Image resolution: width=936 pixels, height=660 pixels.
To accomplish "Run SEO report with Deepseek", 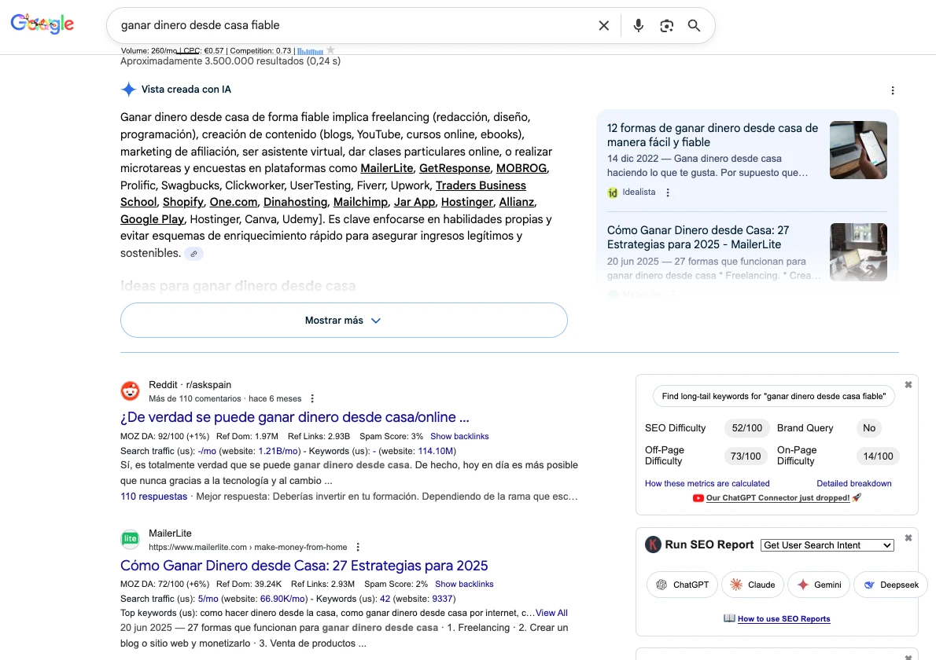I will pyautogui.click(x=890, y=585).
